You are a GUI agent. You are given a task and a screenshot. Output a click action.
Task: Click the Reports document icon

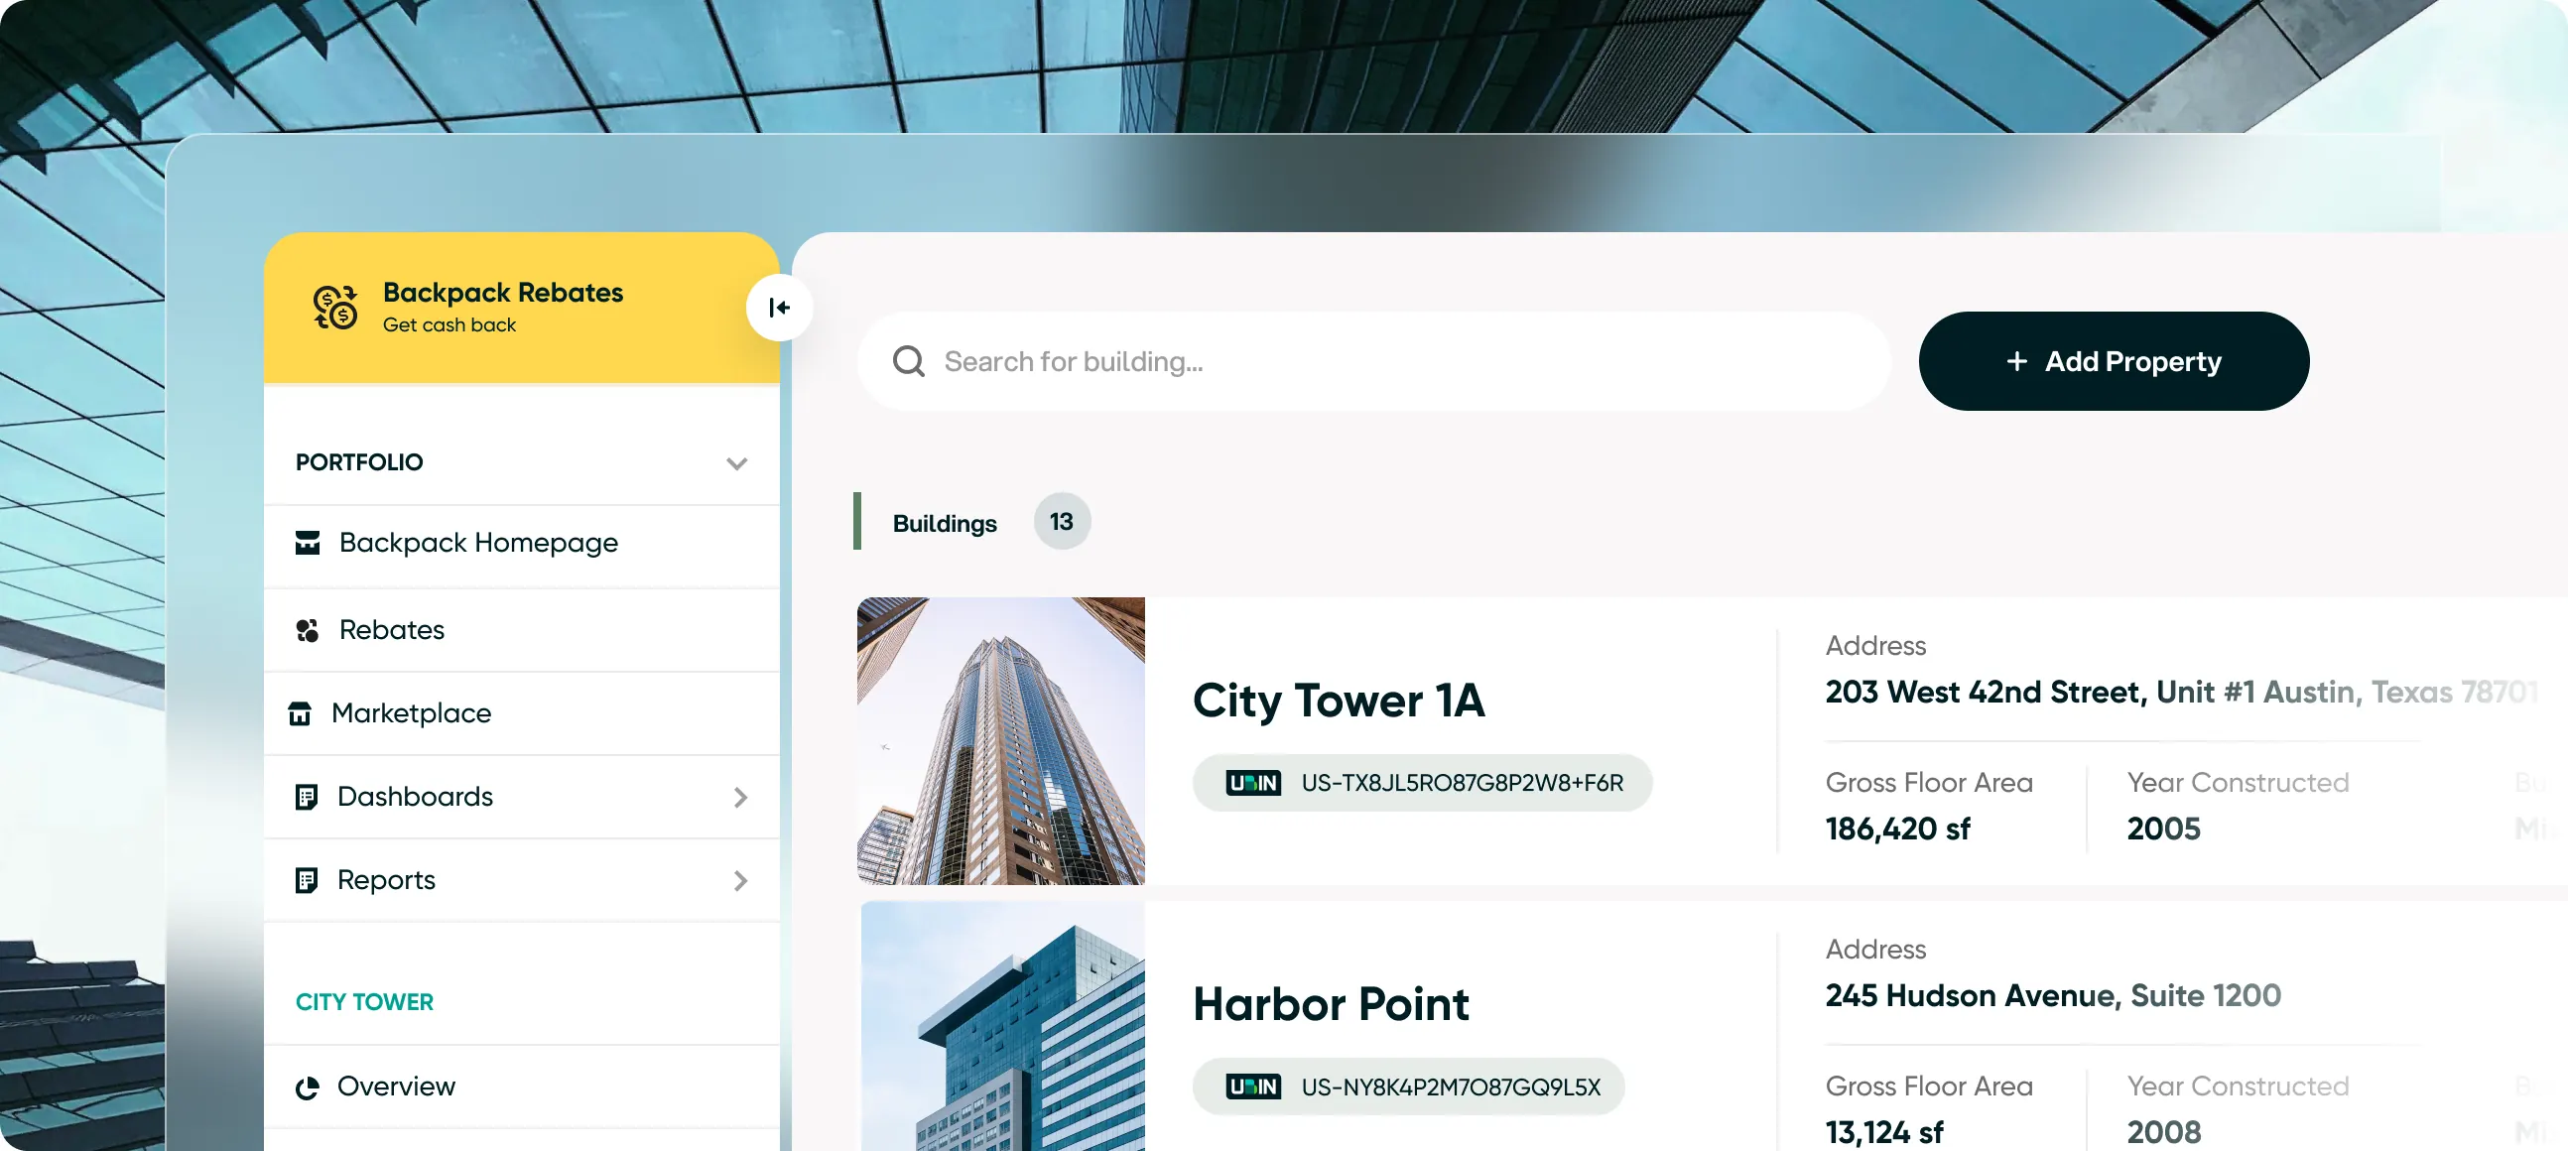coord(306,880)
